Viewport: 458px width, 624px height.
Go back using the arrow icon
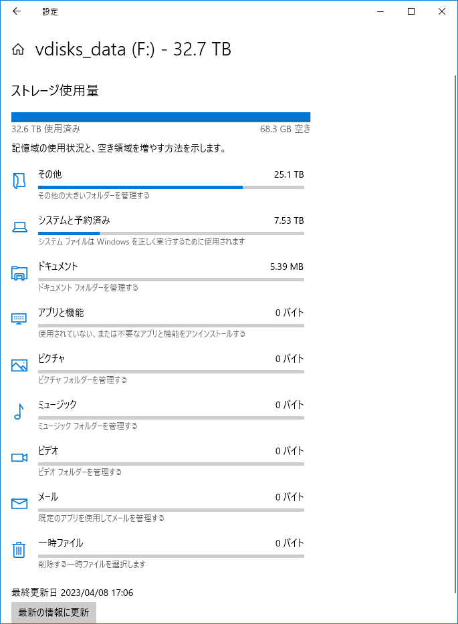click(x=17, y=11)
